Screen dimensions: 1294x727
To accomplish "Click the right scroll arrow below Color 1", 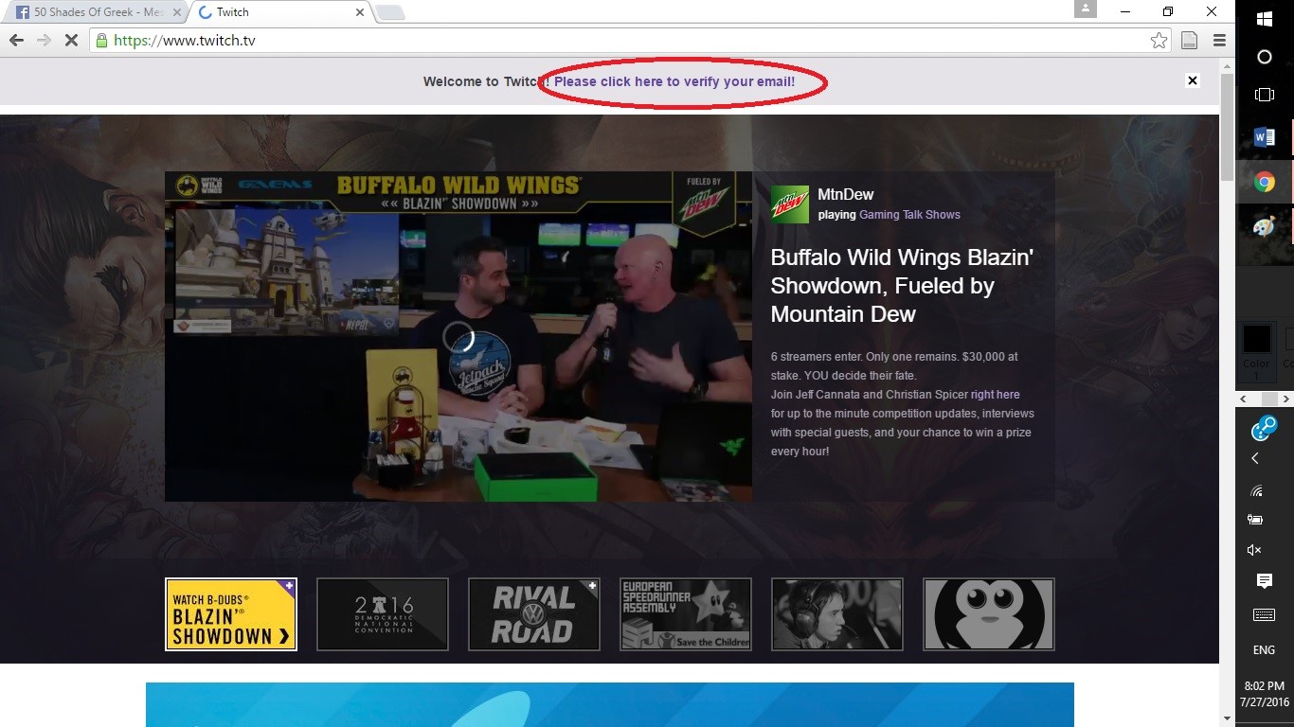I will pyautogui.click(x=1285, y=399).
